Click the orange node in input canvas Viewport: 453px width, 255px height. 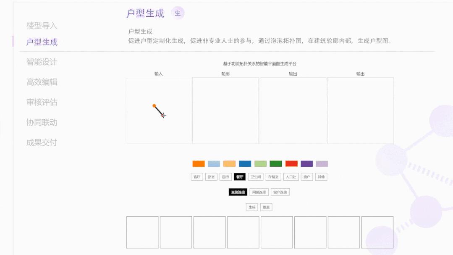pyautogui.click(x=154, y=106)
